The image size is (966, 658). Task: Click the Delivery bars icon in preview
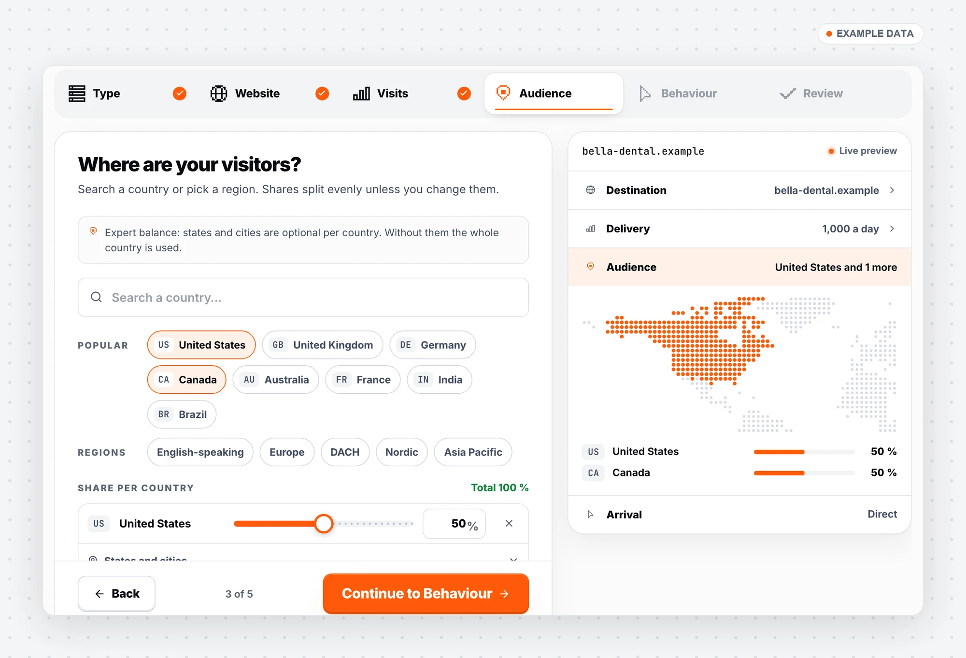point(590,229)
